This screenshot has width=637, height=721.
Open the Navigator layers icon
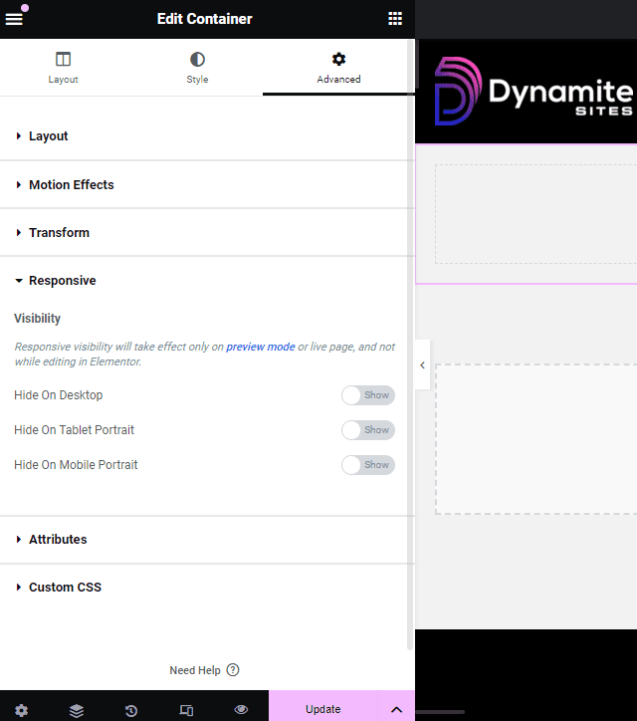click(77, 710)
